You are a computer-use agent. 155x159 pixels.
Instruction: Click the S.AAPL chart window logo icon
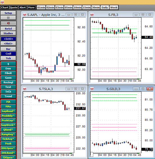click(25, 15)
